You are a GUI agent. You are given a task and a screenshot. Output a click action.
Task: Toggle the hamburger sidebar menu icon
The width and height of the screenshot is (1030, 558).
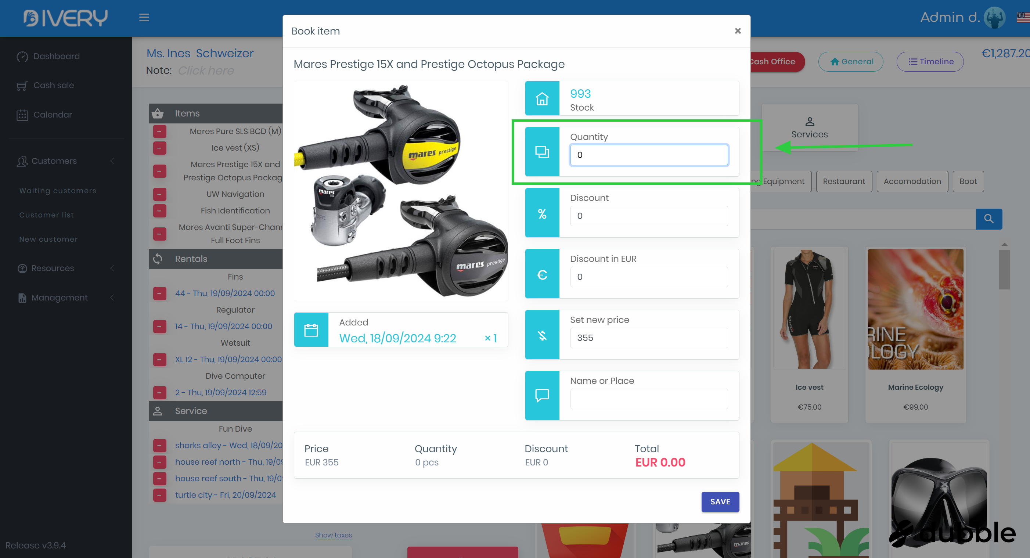click(144, 17)
